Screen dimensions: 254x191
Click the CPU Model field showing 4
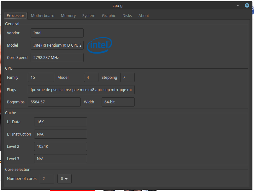tap(91, 78)
